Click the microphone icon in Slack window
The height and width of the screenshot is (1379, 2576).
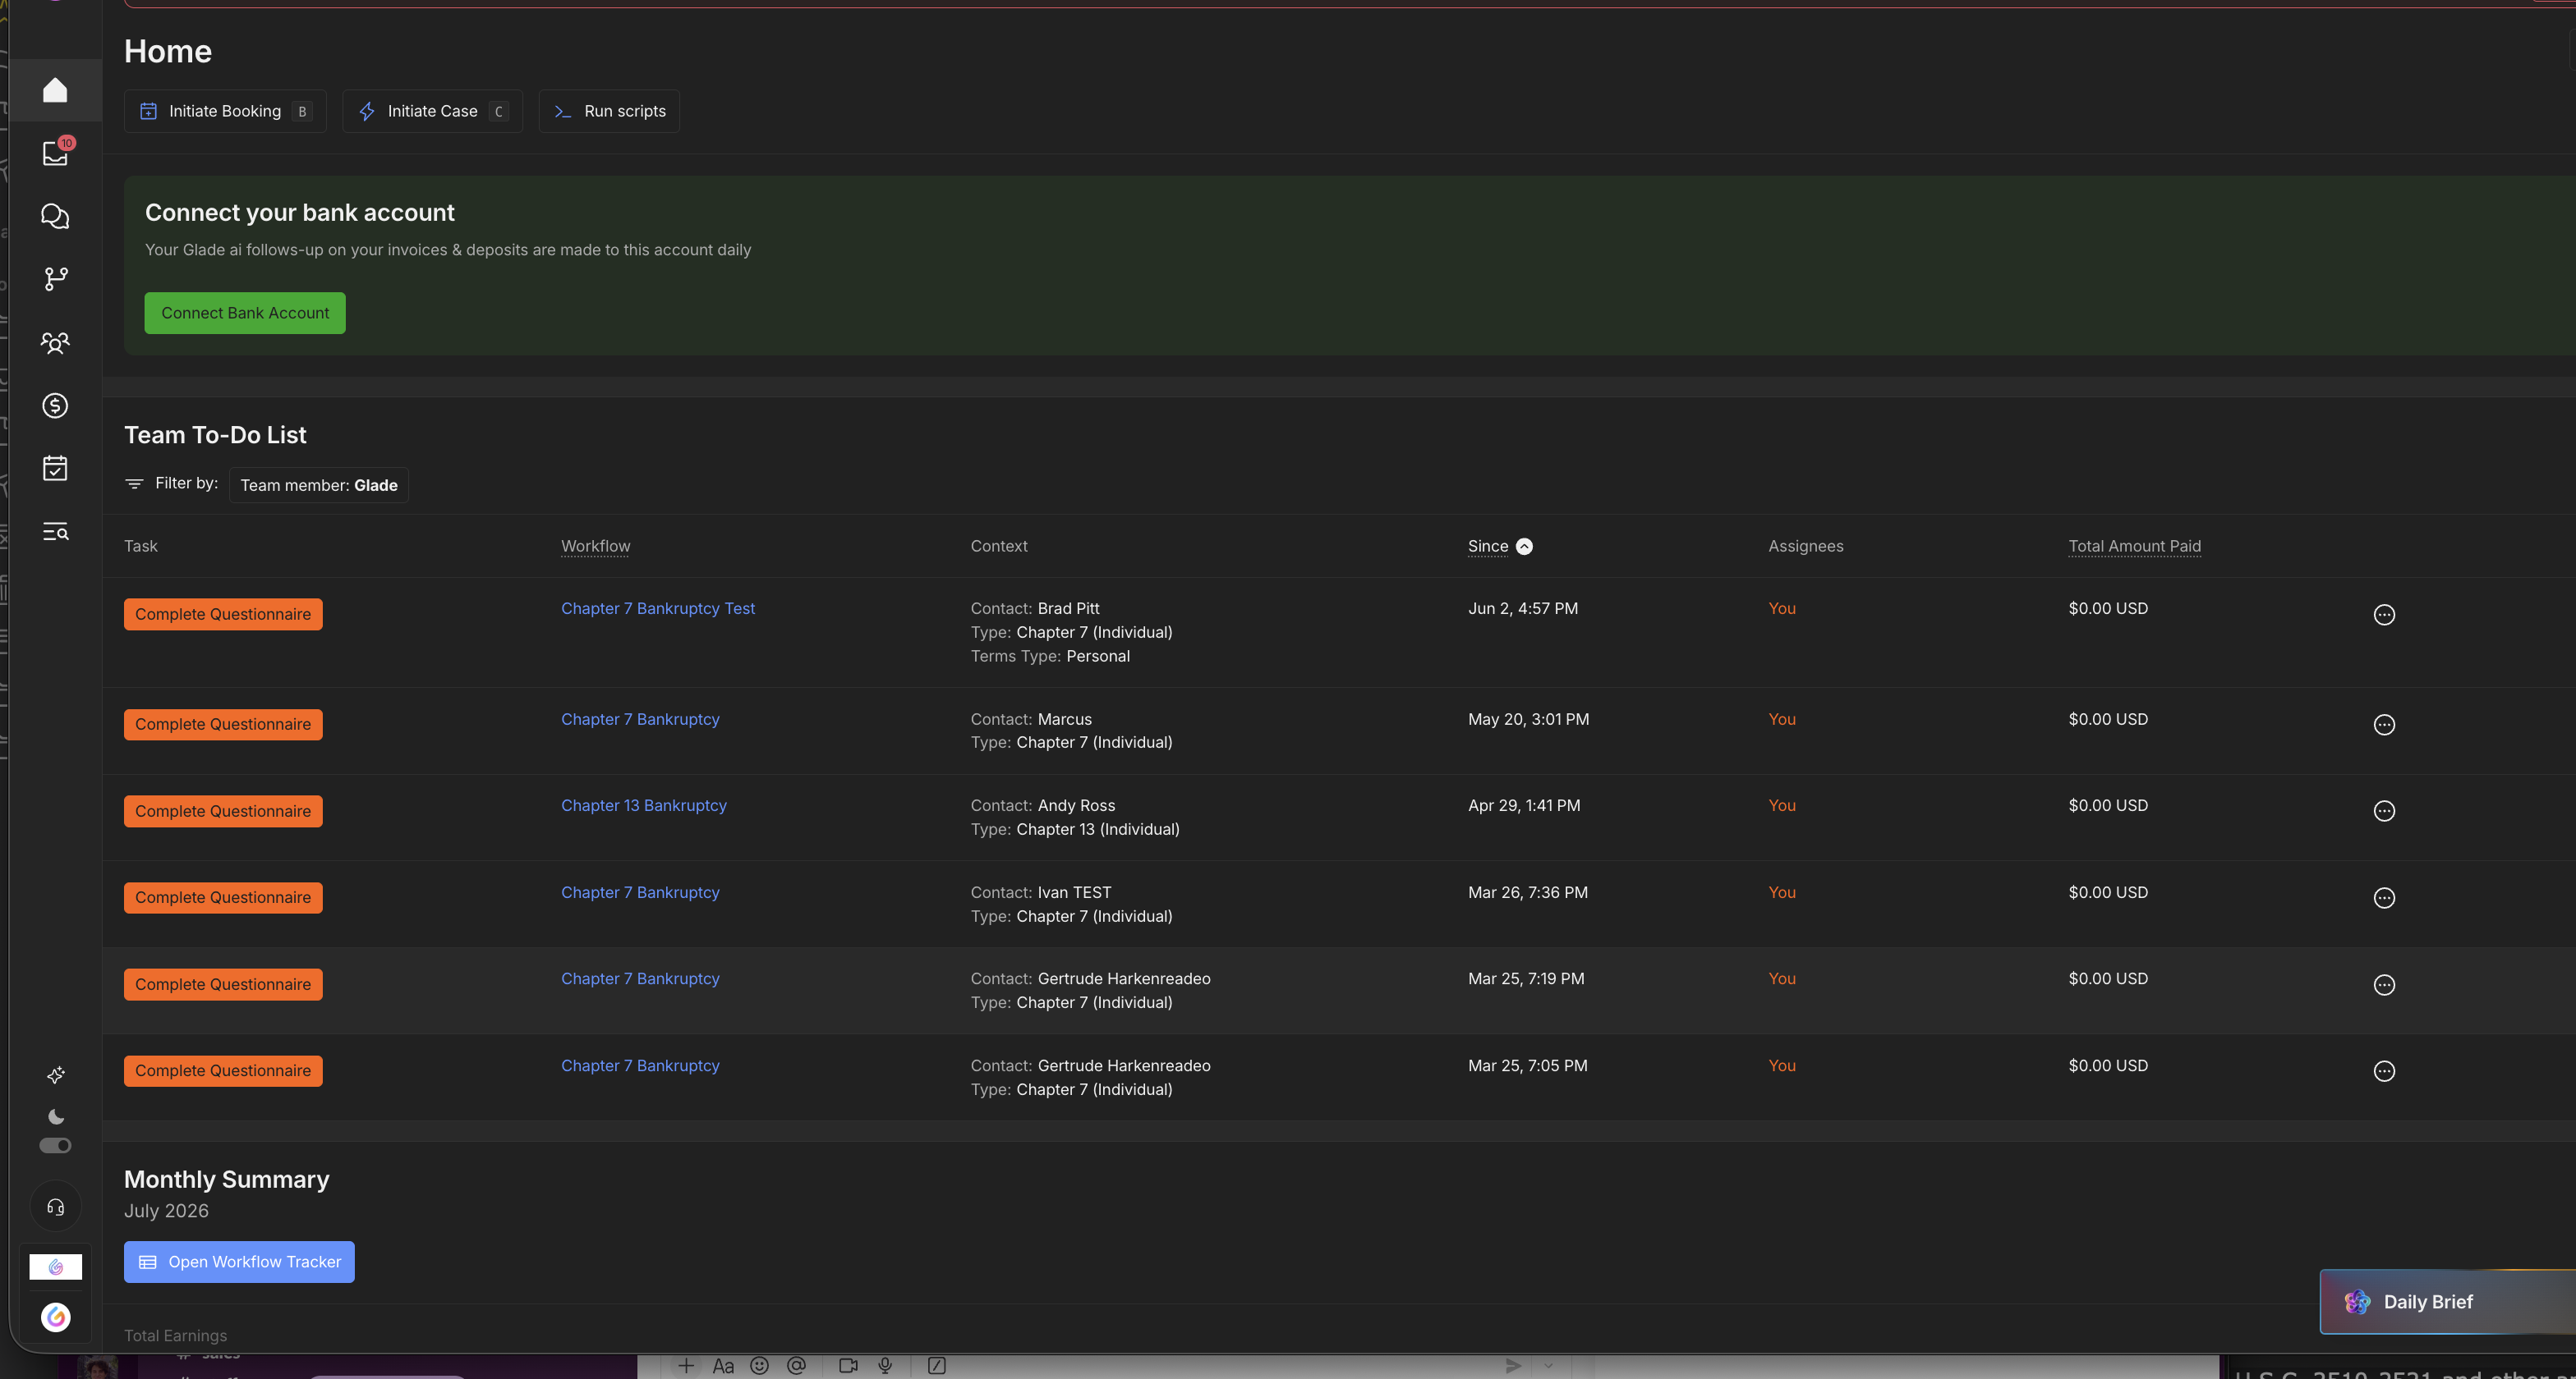click(885, 1365)
